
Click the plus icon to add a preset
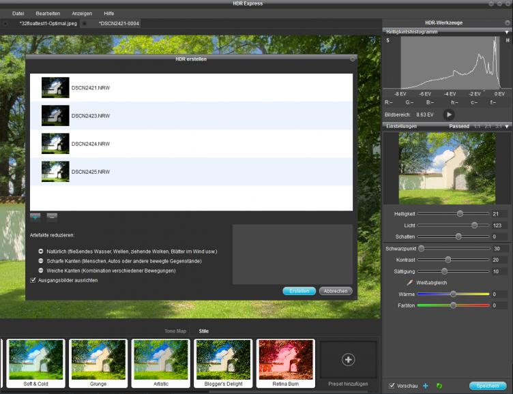348,360
